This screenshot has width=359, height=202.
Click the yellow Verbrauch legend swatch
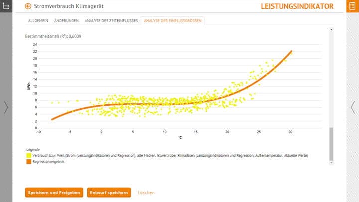[x=29, y=155]
